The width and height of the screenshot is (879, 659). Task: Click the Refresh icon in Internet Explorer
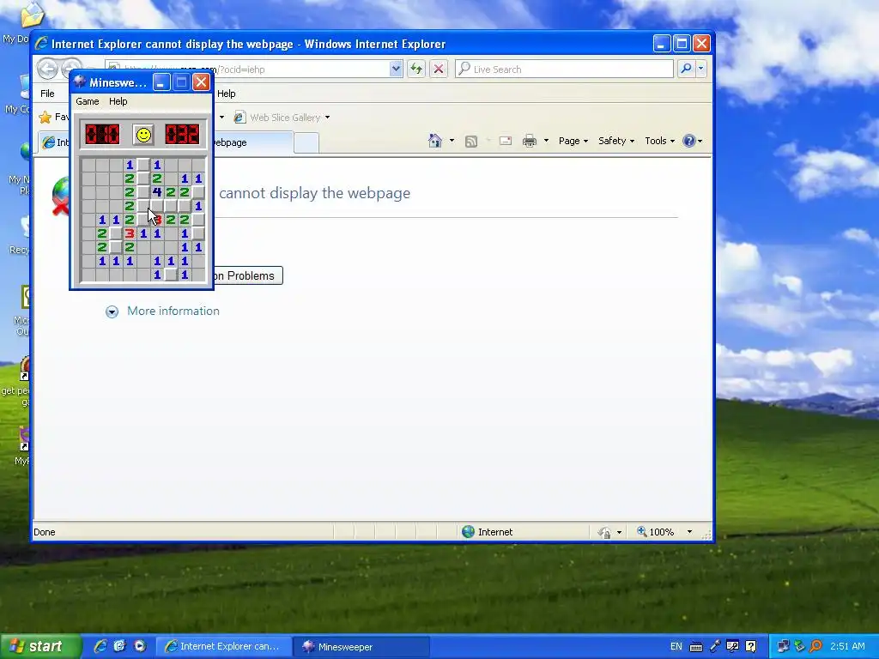coord(416,69)
